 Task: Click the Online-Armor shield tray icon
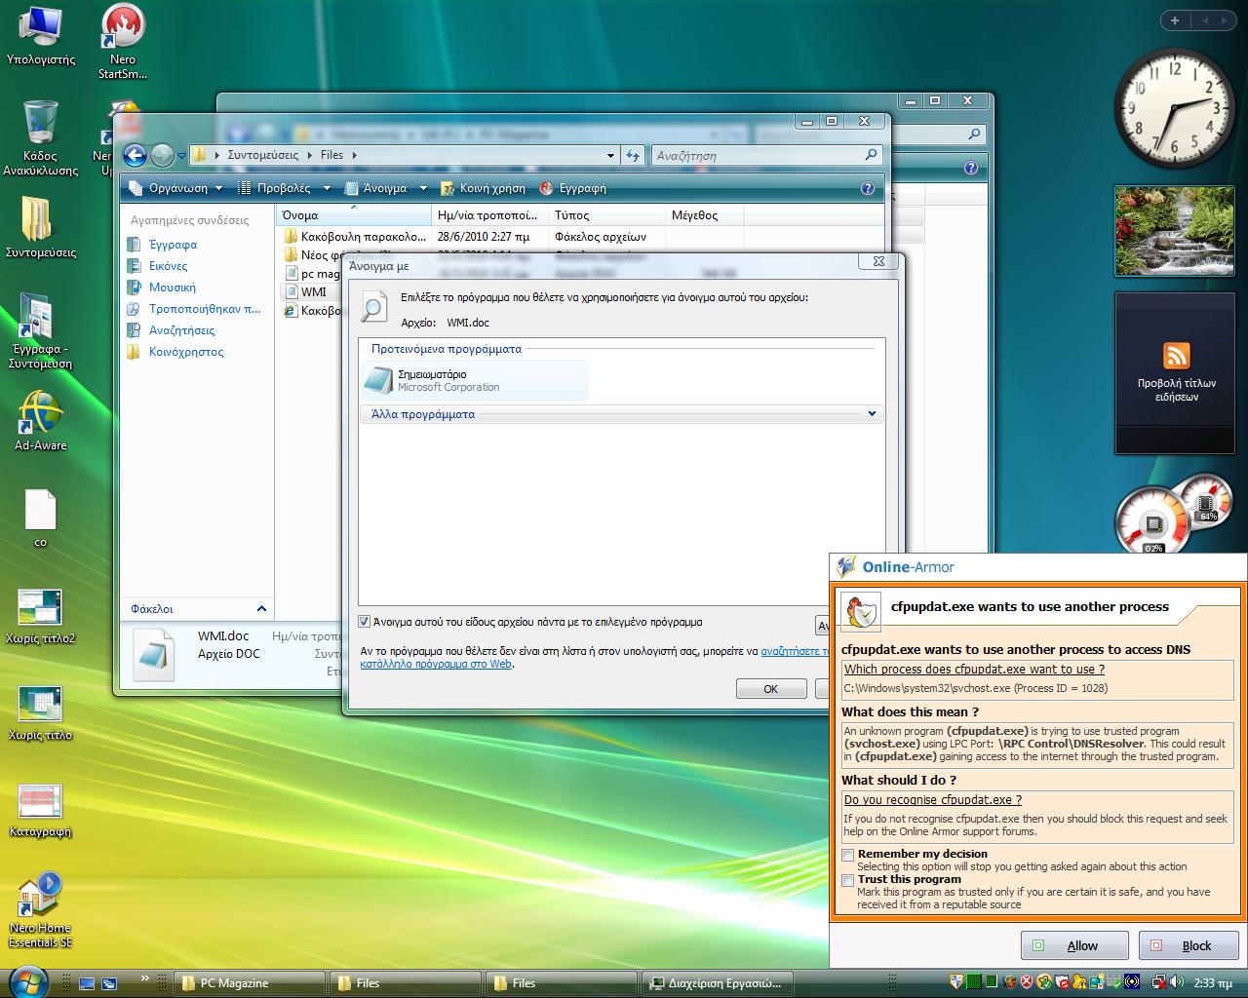[956, 982]
